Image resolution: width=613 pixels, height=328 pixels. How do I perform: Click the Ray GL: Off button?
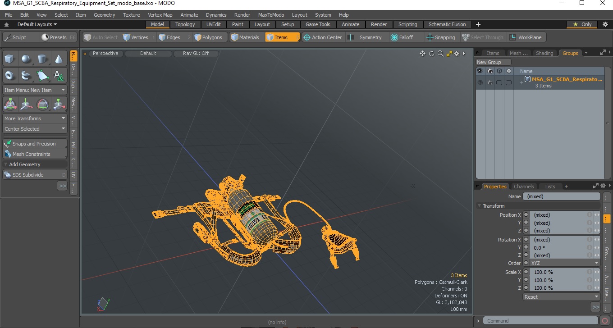click(x=196, y=53)
